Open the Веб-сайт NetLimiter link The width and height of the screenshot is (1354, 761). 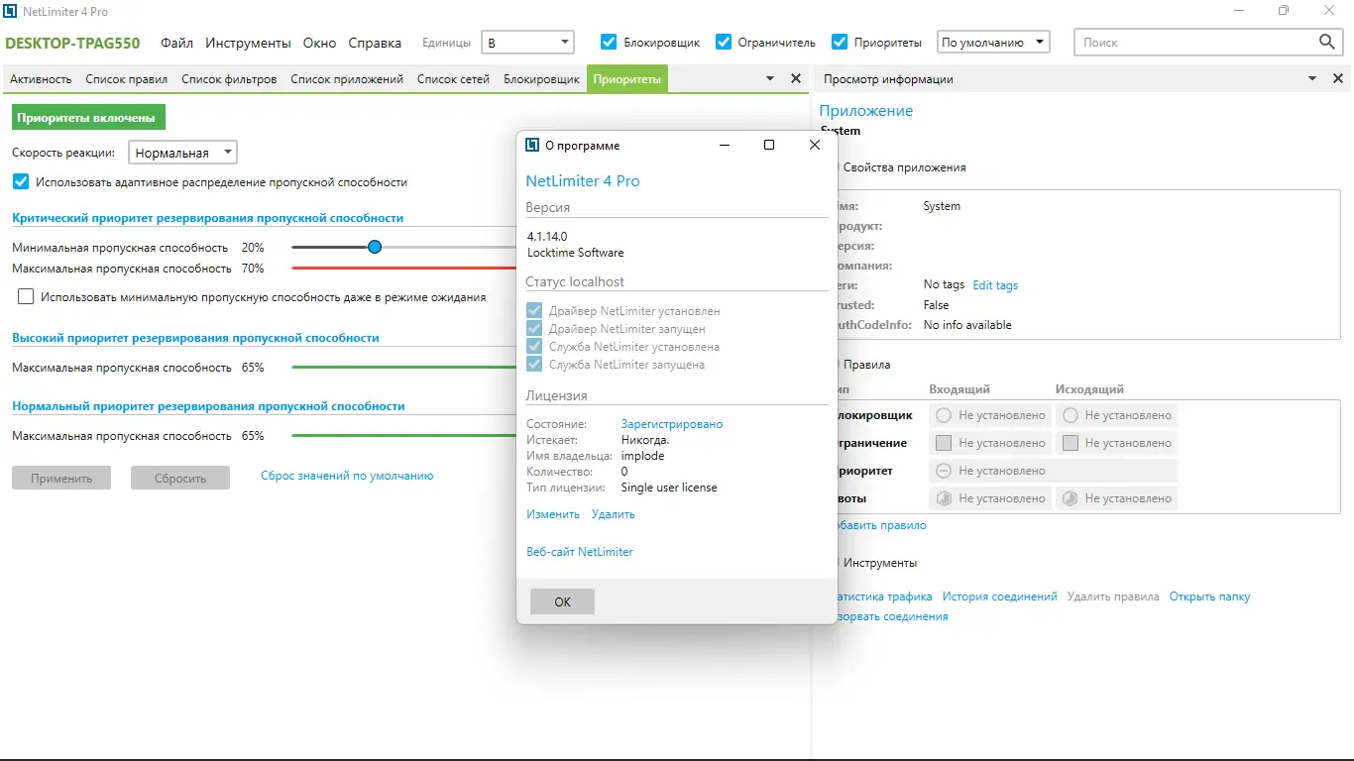(580, 552)
